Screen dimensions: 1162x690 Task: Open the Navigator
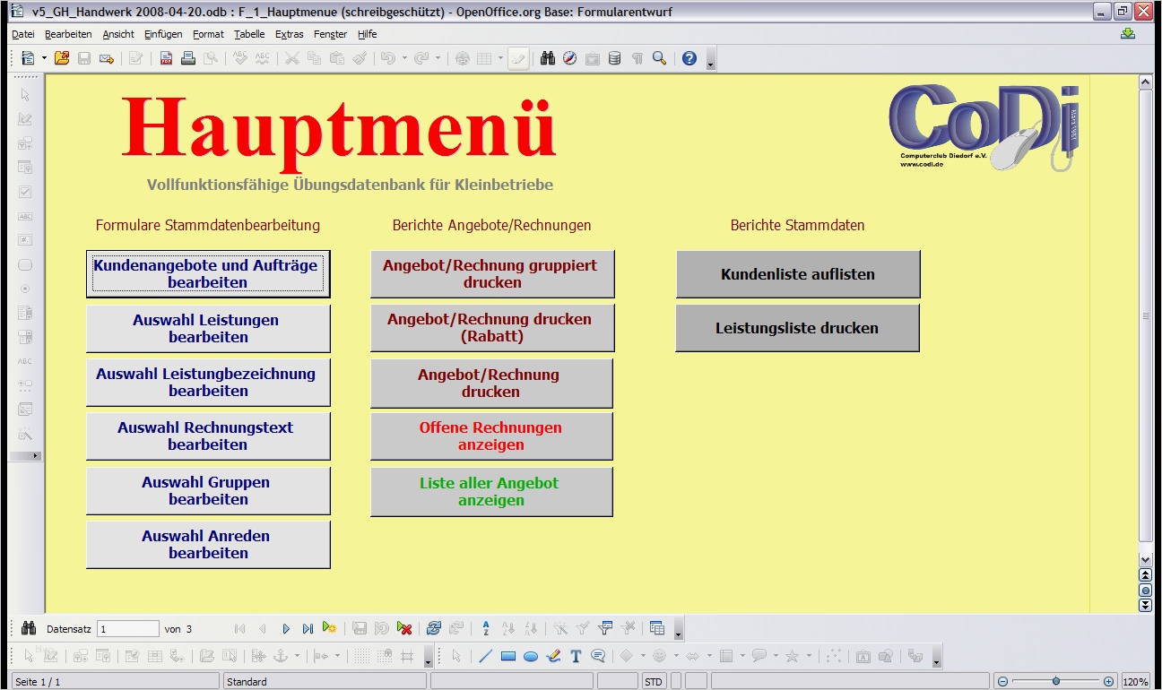[x=570, y=59]
